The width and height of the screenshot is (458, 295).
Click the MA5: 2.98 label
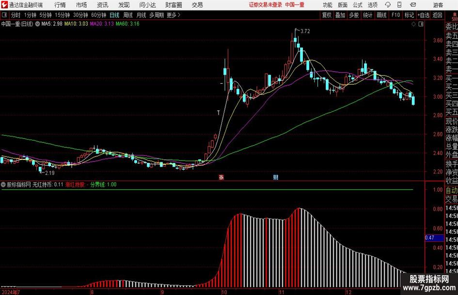(52, 24)
